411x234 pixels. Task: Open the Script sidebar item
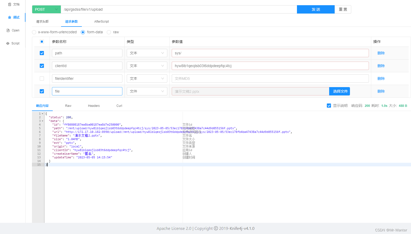click(x=13, y=43)
